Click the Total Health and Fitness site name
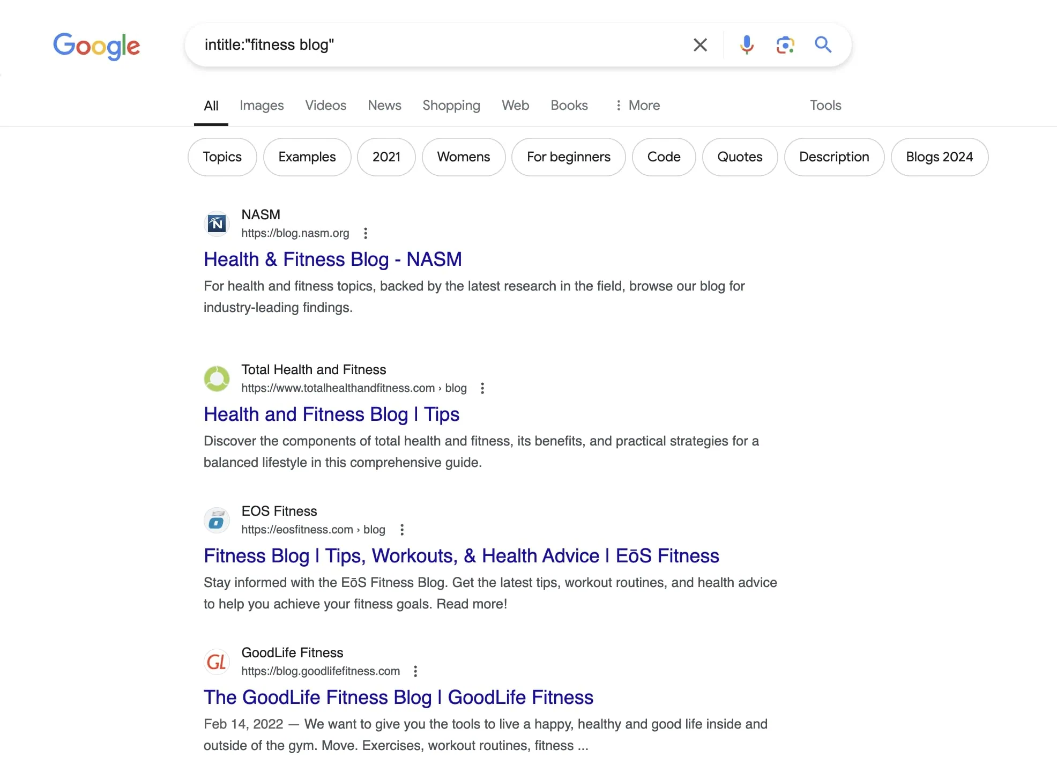Image resolution: width=1057 pixels, height=772 pixels. pos(314,369)
